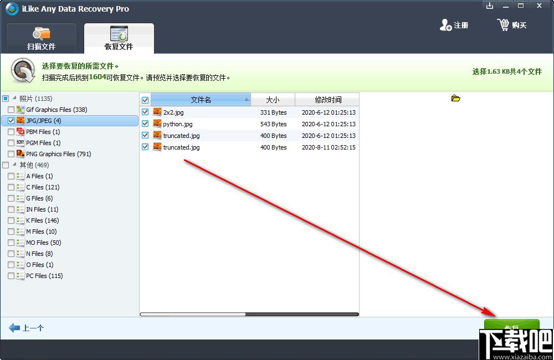Select file name 2x2.jpg
Screen dimensions: 554x360
click(x=173, y=112)
